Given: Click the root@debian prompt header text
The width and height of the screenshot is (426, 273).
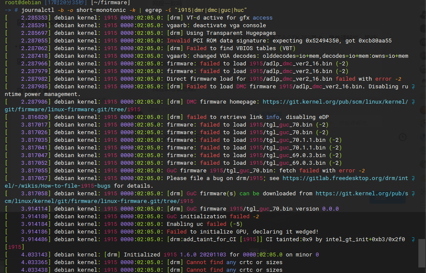Looking at the screenshot, I should (x=23, y=3).
